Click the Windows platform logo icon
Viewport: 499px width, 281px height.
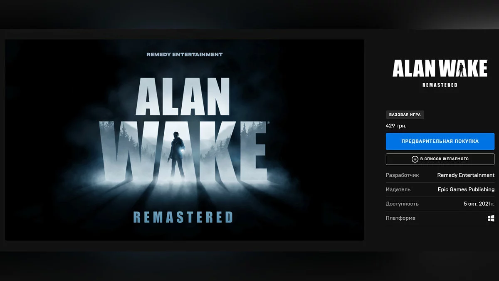(491, 218)
